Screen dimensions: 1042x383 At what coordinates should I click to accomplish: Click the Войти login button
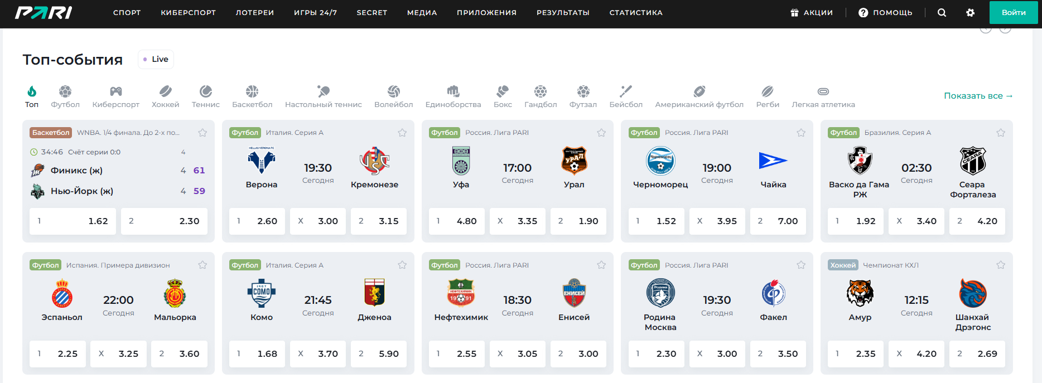(1014, 12)
